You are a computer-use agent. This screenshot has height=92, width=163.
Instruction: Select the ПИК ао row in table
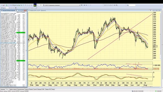coord(13,47)
